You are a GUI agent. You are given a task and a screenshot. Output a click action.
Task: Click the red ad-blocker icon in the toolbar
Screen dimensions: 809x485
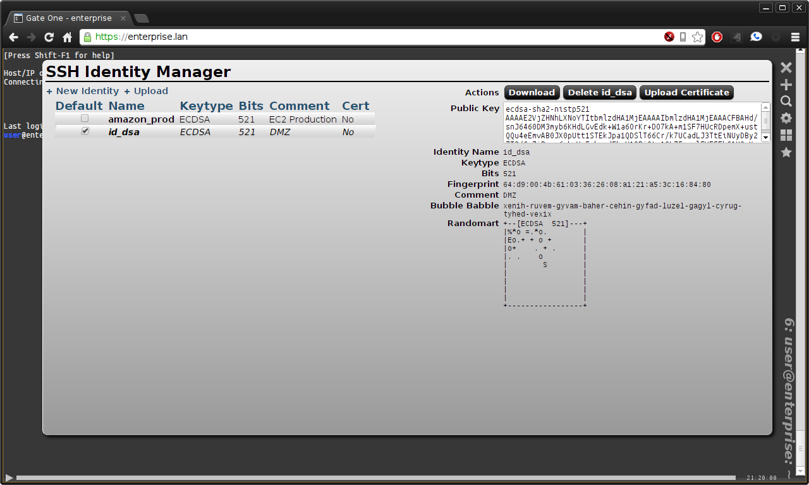click(x=717, y=37)
